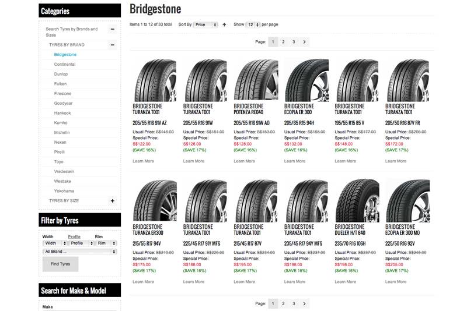Go to page 3 in top pagination

(294, 42)
